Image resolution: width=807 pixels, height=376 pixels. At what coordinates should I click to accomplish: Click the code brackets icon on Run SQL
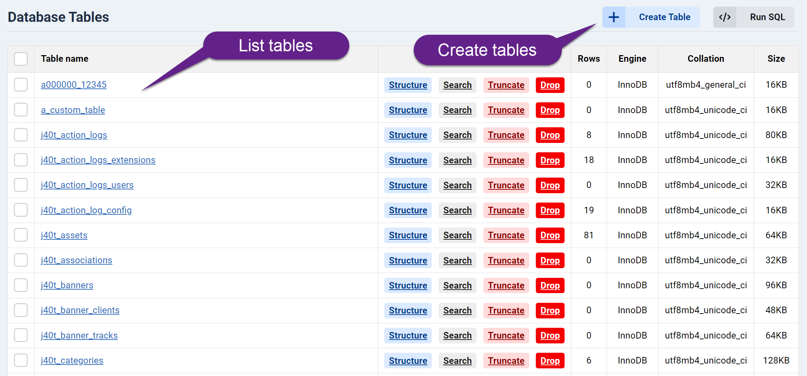(724, 17)
